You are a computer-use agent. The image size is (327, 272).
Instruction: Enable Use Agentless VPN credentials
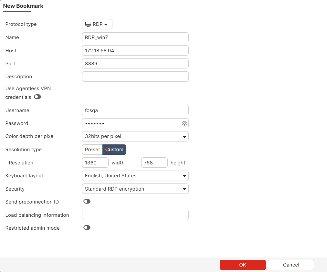coord(37,97)
